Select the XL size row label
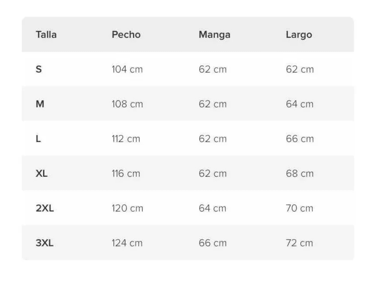Viewport: 380px width, 281px height. pyautogui.click(x=41, y=174)
